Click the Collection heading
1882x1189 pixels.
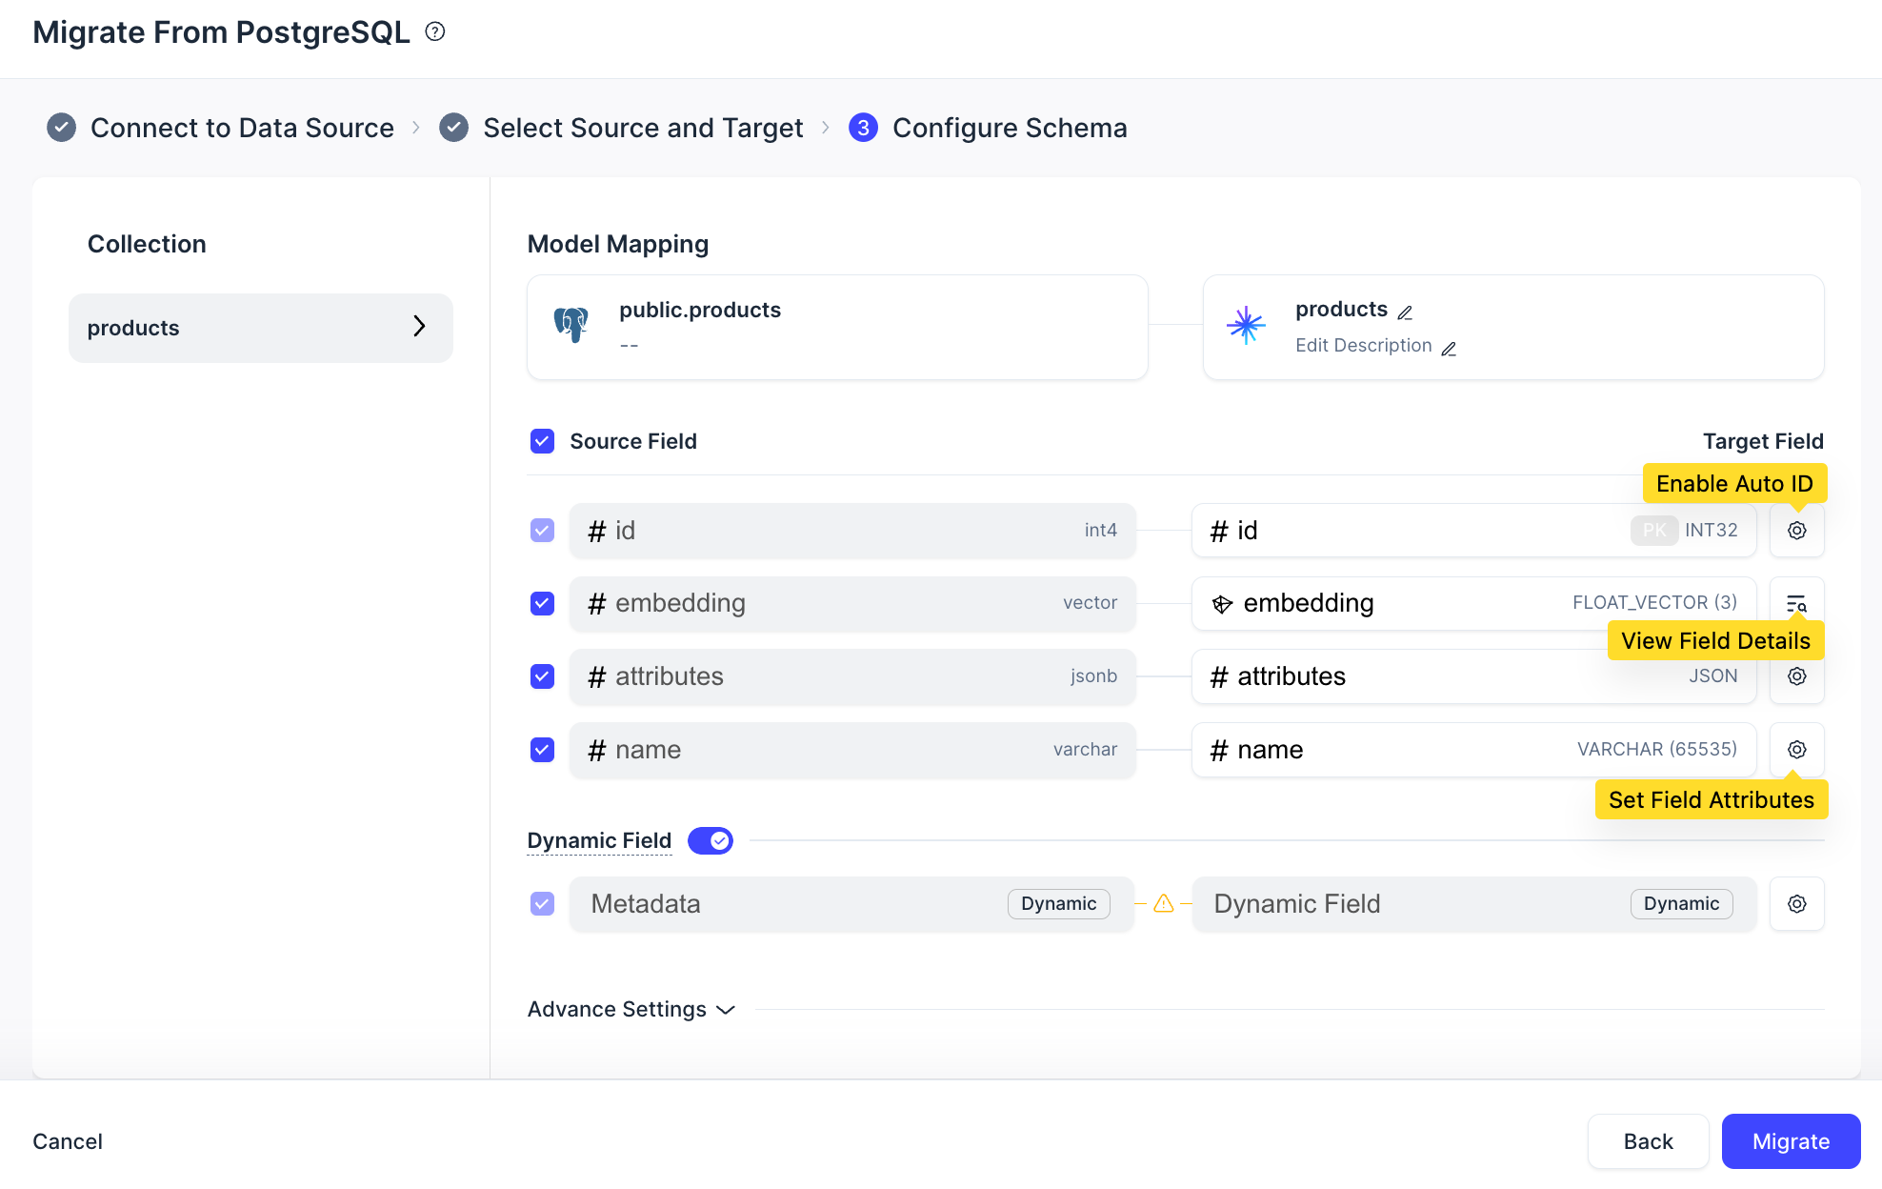pos(147,244)
